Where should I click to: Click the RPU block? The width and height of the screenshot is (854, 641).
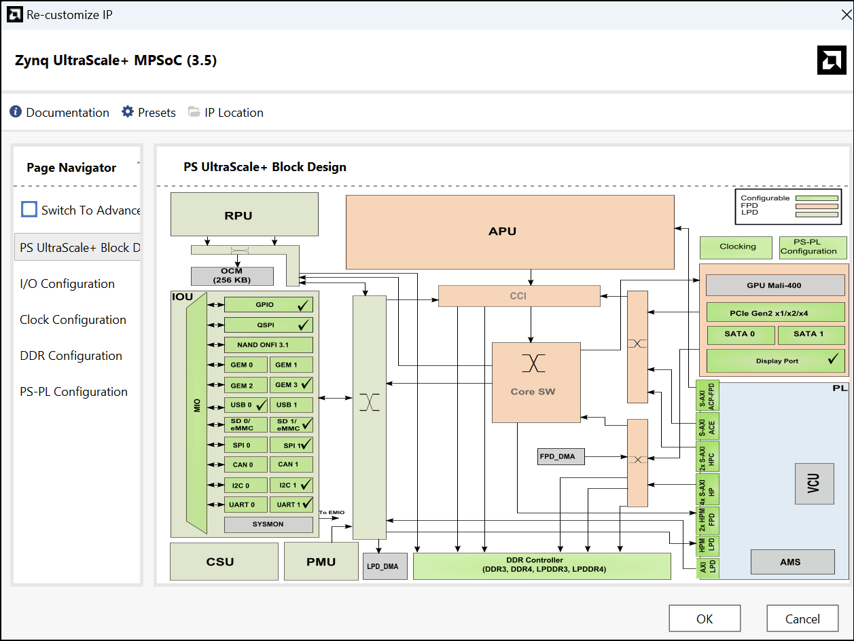245,215
